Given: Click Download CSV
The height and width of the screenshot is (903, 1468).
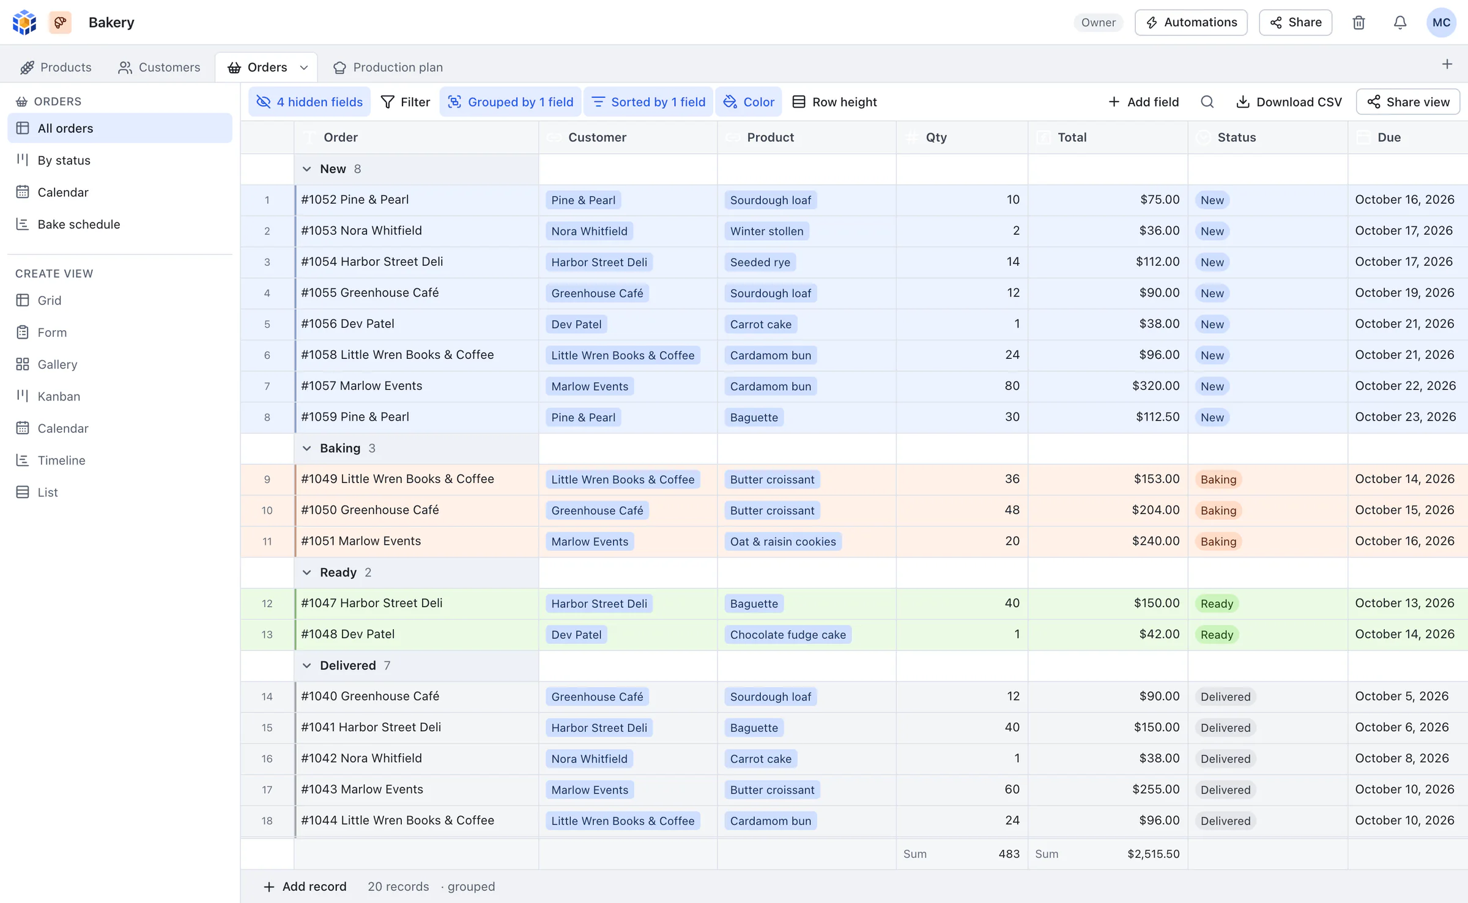Looking at the screenshot, I should (x=1289, y=102).
